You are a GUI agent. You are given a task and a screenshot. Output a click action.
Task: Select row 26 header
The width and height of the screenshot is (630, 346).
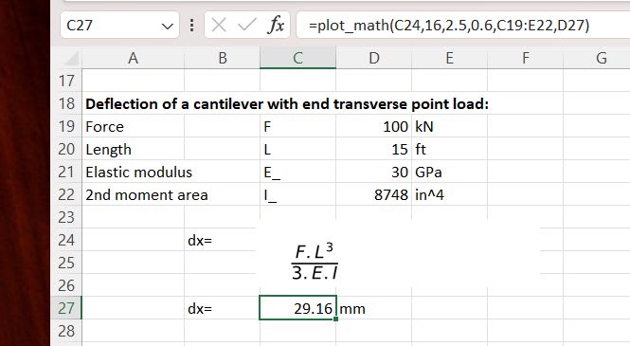coord(66,285)
